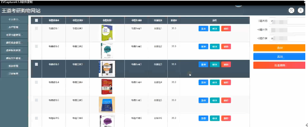Viewport: 308px width, 127px height.
Task: Click 删除 in the 出版社5 row
Action: [x=226, y=100]
